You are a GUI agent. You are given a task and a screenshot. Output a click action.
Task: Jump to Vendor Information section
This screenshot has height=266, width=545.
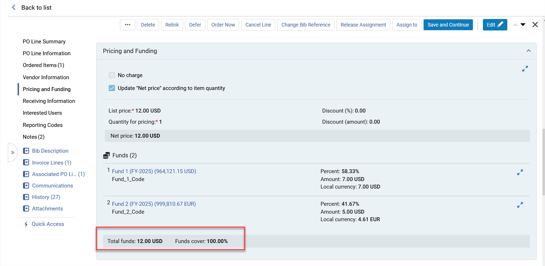point(46,77)
